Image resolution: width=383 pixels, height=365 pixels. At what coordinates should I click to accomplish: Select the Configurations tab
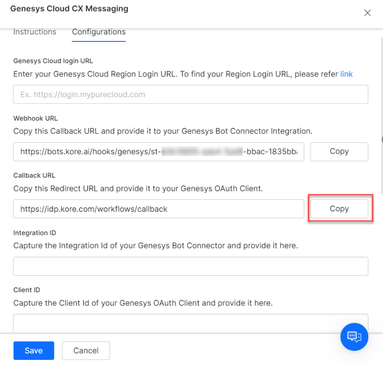pos(99,32)
